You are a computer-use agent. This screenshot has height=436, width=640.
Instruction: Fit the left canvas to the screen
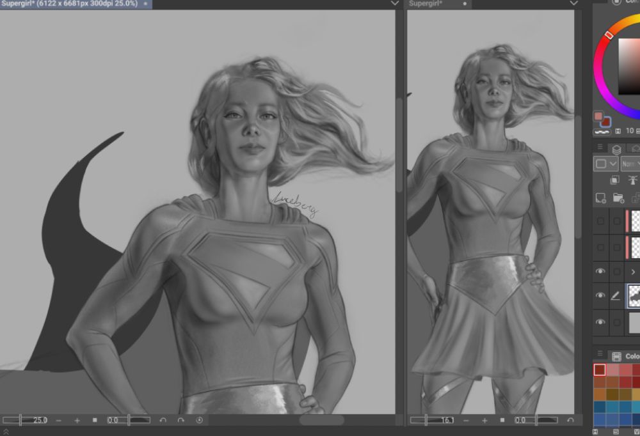tap(95, 420)
